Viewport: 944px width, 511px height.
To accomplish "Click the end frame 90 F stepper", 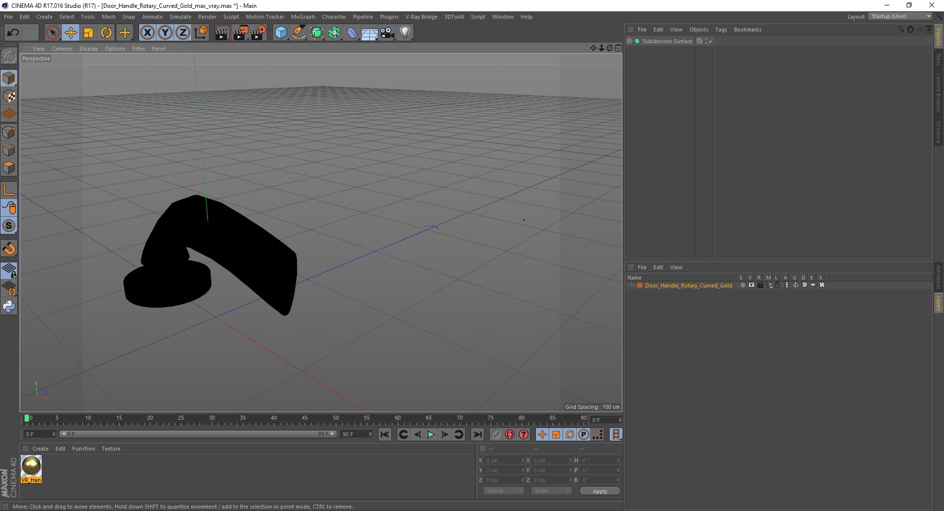I will [x=370, y=434].
